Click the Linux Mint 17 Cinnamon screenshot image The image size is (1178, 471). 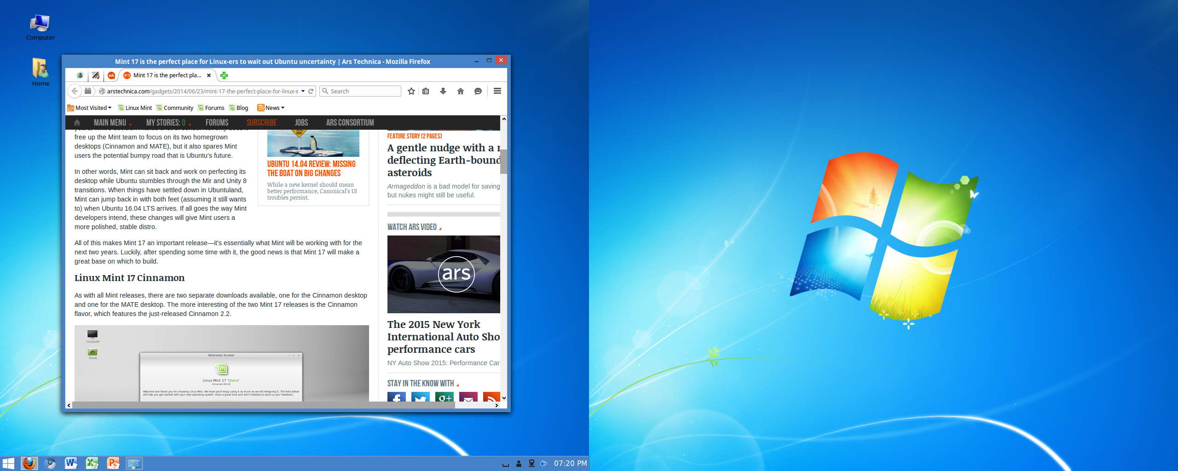(x=222, y=363)
